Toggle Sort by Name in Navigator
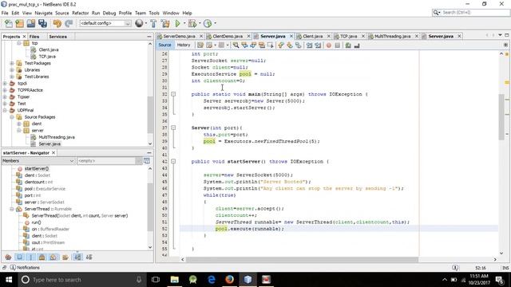The height and width of the screenshot is (287, 511). 77,257
